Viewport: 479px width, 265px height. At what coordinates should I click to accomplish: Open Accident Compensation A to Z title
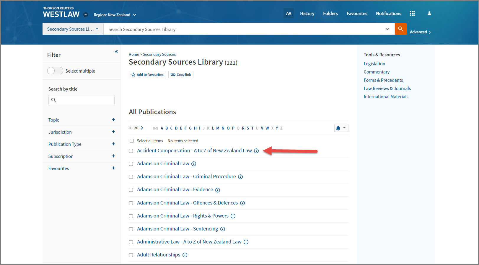pyautogui.click(x=194, y=151)
